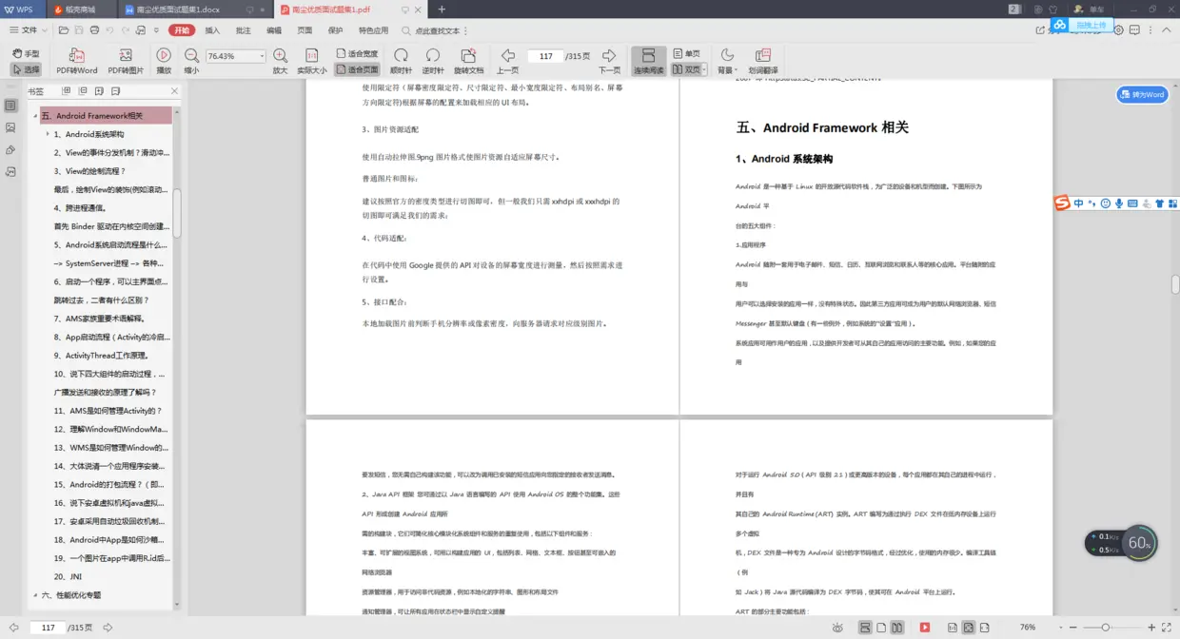Click the red play icon in status bar

click(x=924, y=628)
